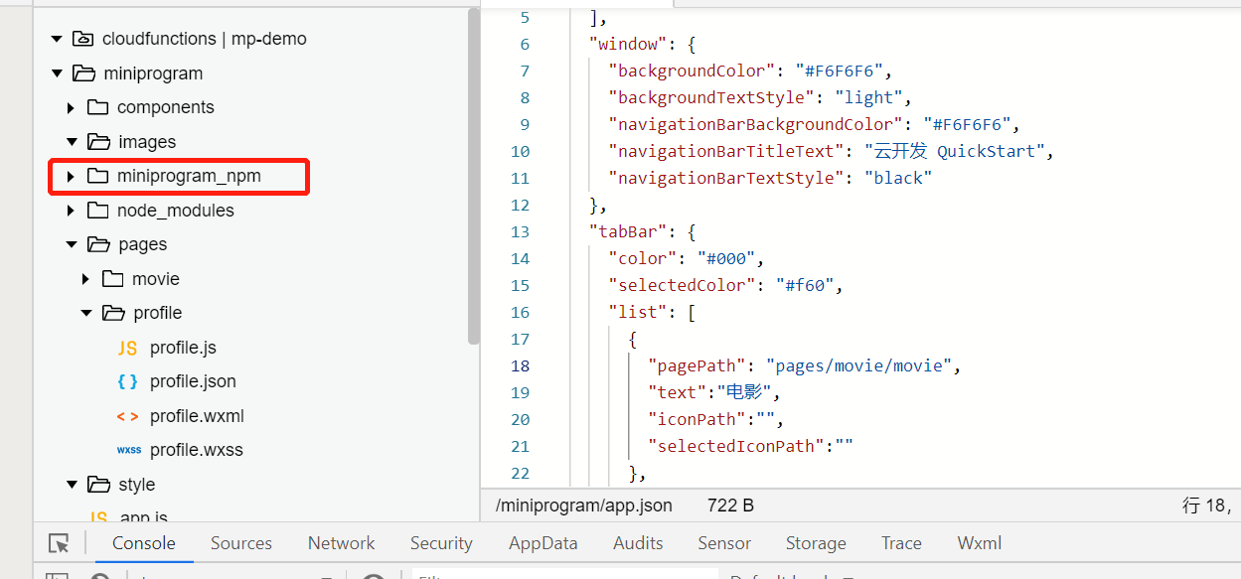Click the curly-braces icon of profile.json

(127, 381)
